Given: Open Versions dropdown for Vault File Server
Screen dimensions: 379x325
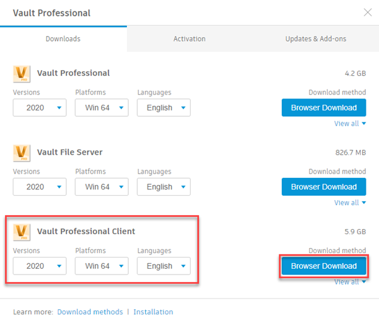Looking at the screenshot, I should (40, 187).
